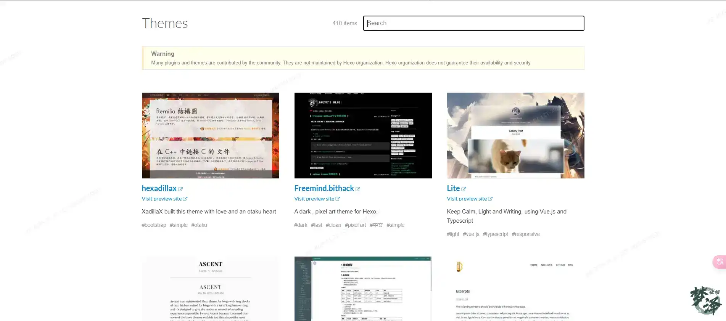This screenshot has height=321, width=726.
Task: Filter by the #pixel art tag
Action: click(355, 225)
